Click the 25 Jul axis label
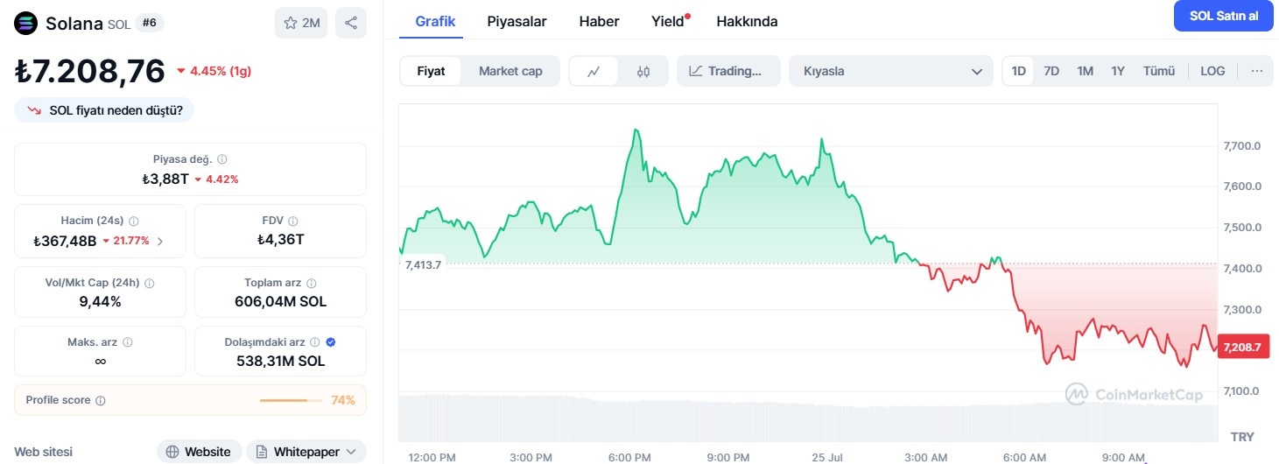This screenshot has height=464, width=1279. [x=826, y=458]
